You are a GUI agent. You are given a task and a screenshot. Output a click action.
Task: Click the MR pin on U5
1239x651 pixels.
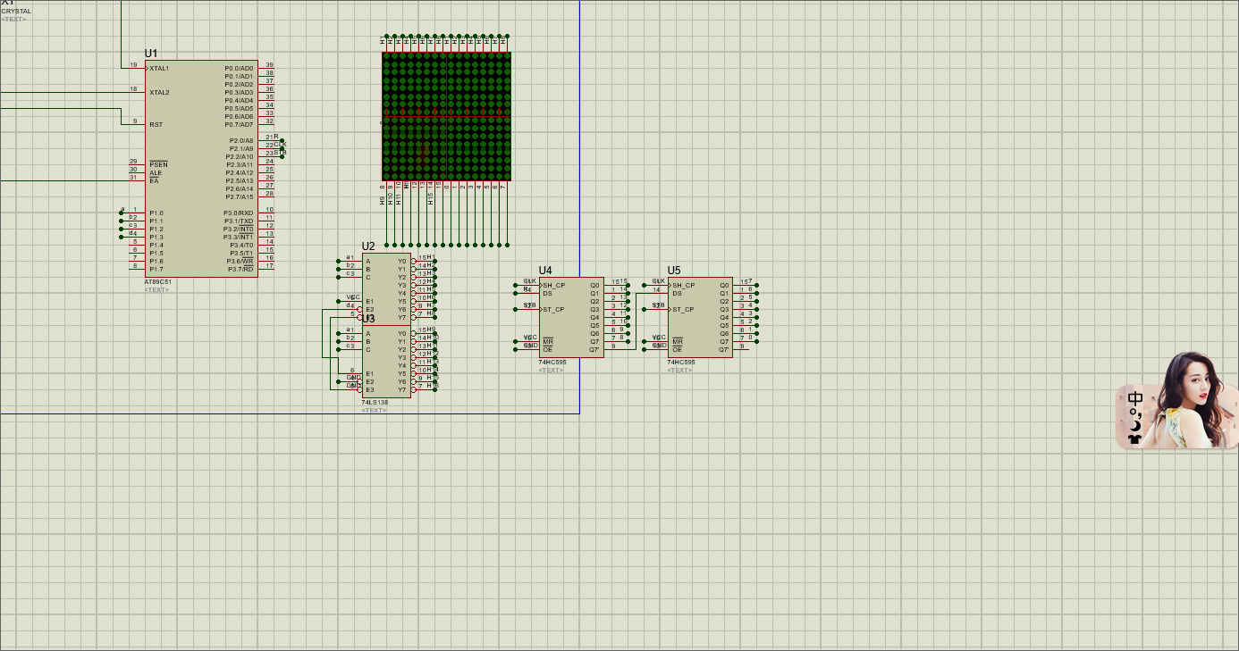tap(677, 340)
